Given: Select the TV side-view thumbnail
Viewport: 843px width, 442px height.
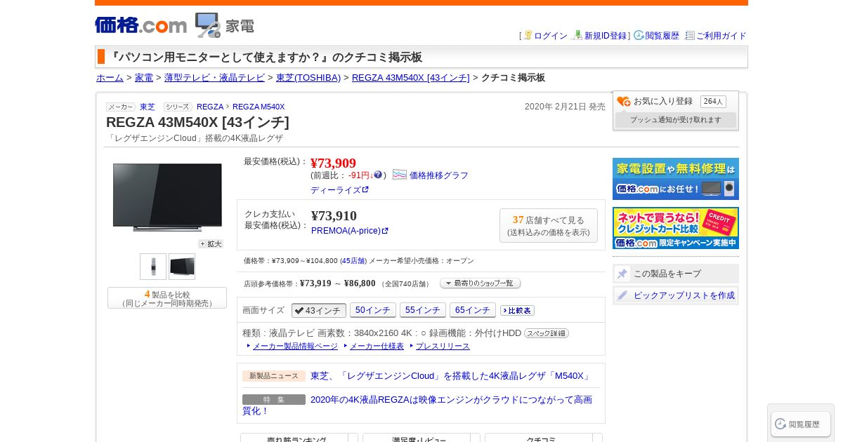Looking at the screenshot, I should (x=153, y=267).
